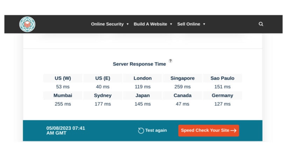Open search with the magnifier icon
This screenshot has width=287, height=157.
pos(261,24)
